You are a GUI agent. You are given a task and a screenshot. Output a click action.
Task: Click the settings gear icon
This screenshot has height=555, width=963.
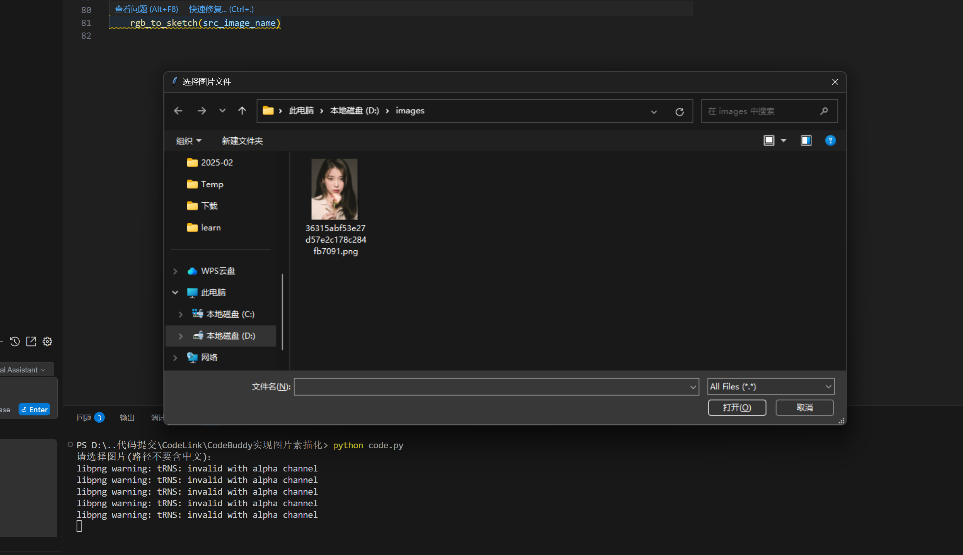pos(47,342)
